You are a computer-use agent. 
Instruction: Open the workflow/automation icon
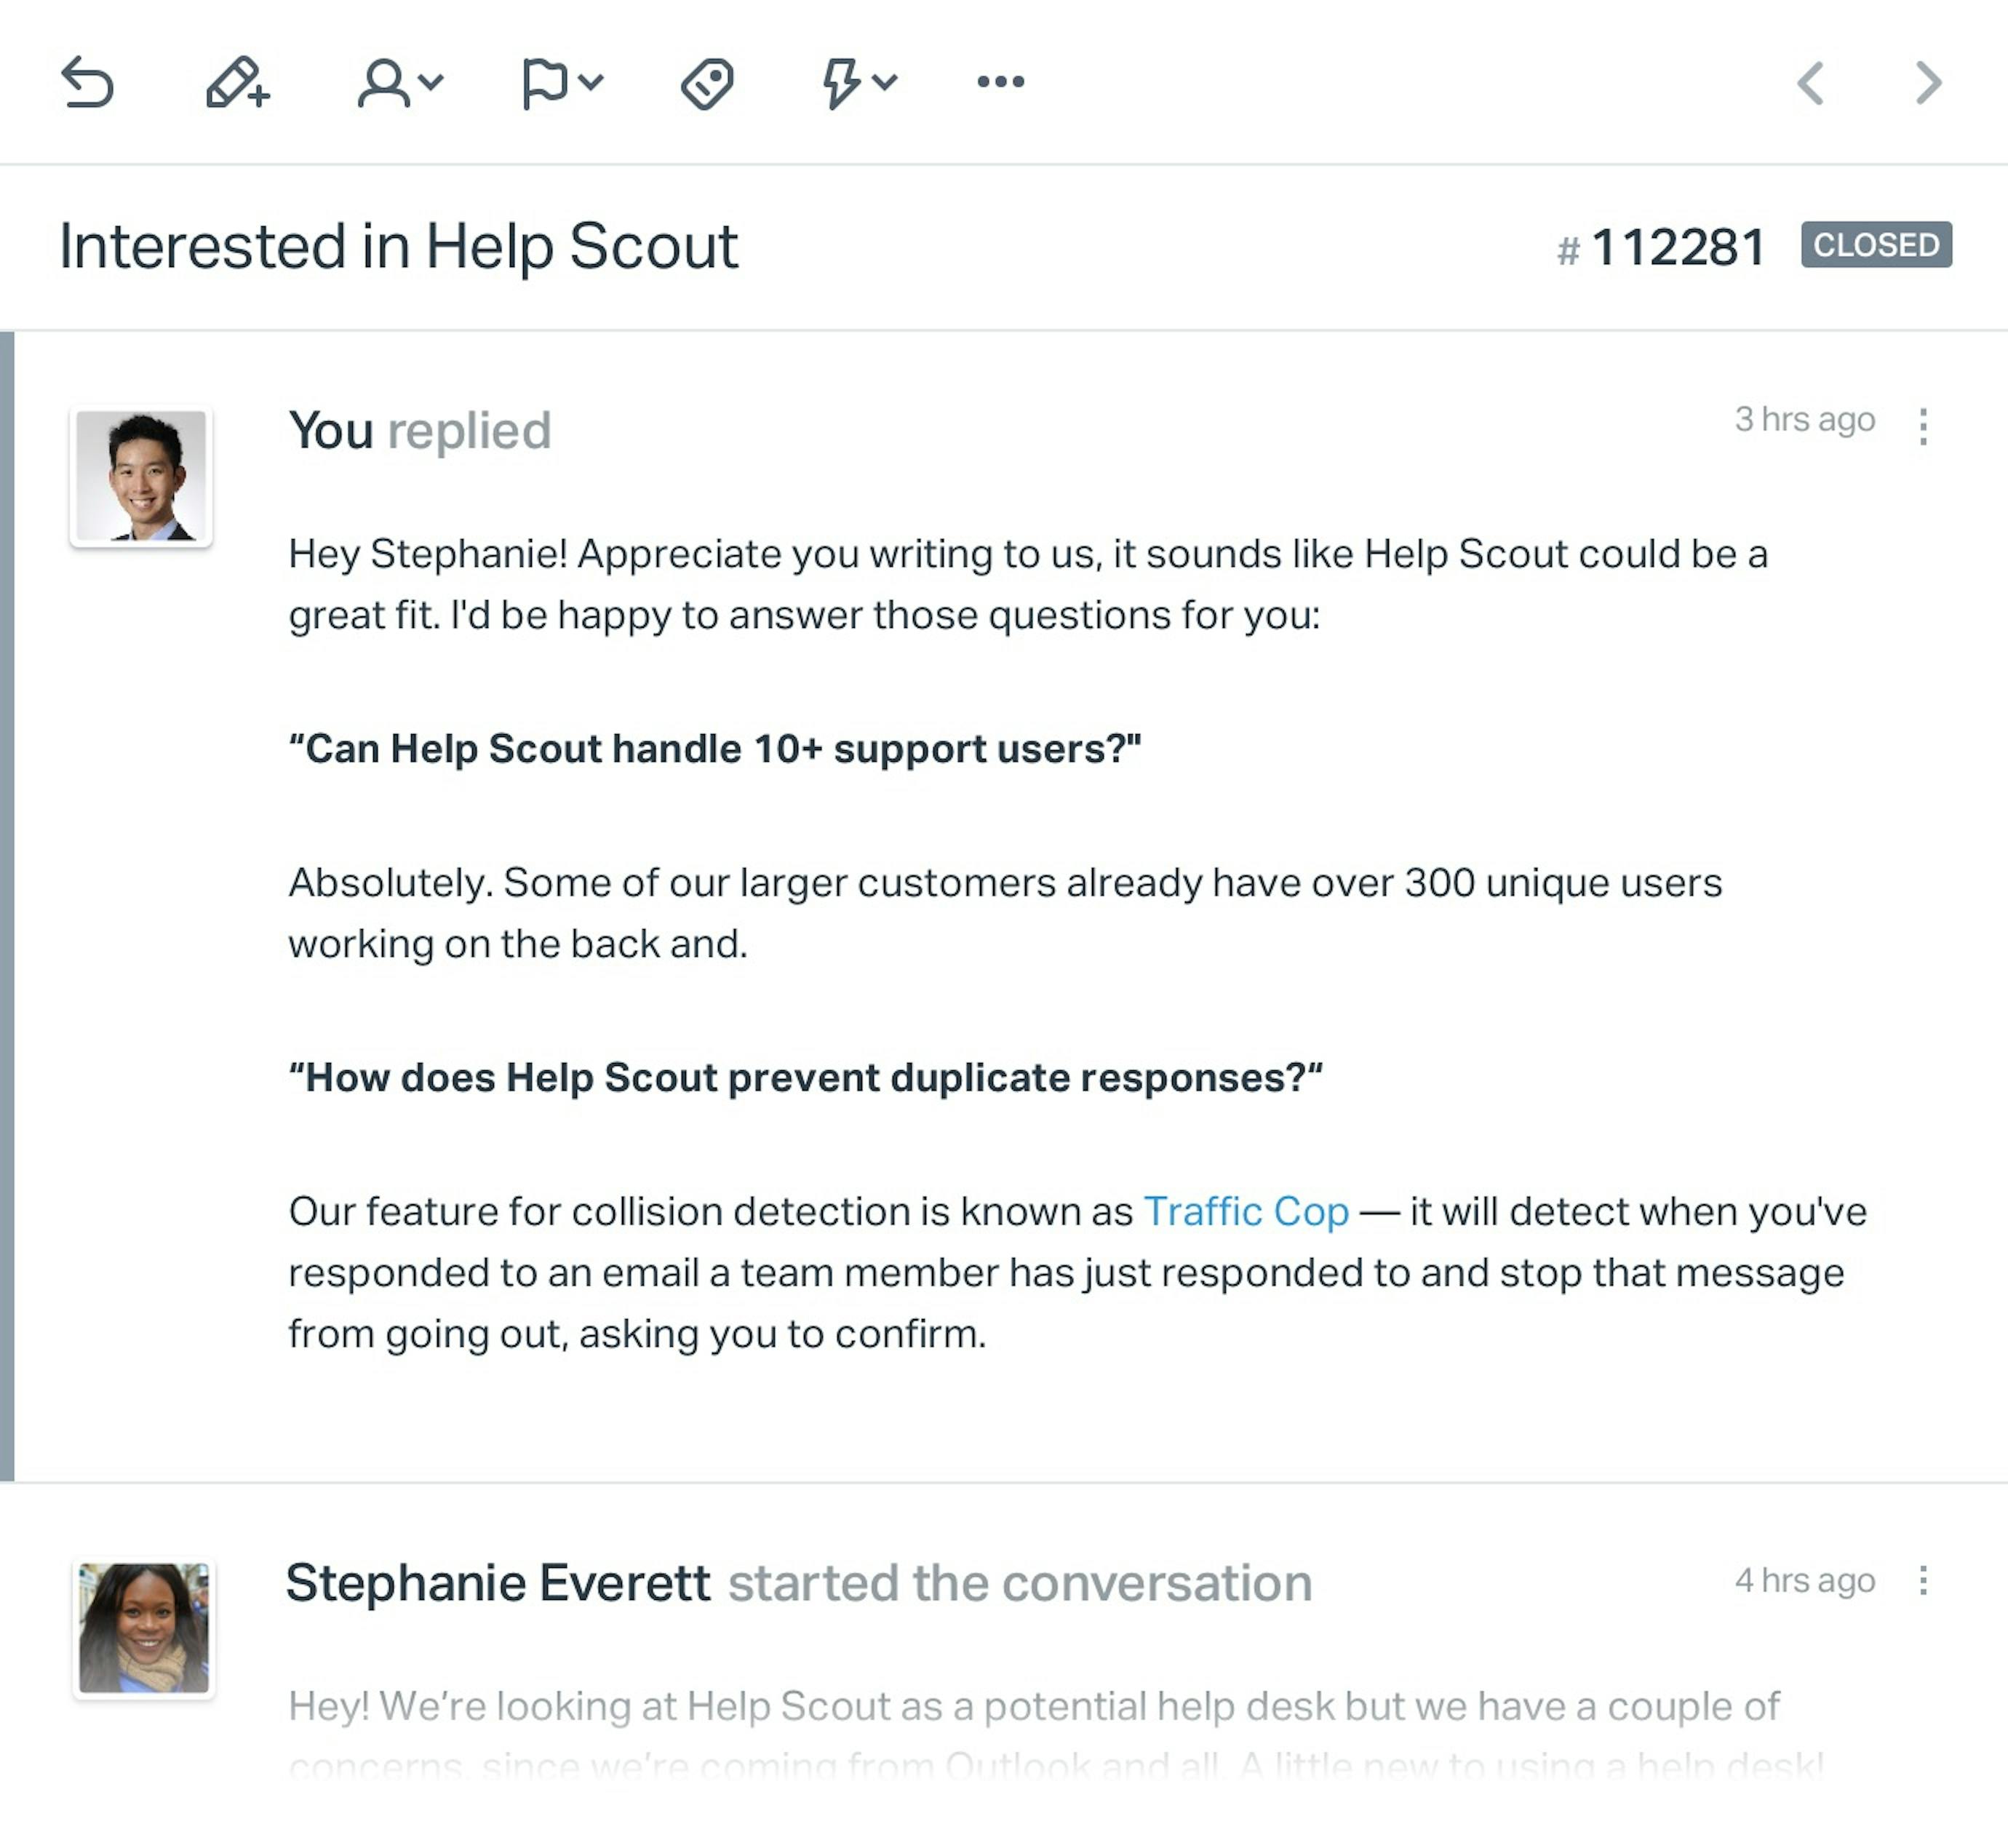coord(853,81)
